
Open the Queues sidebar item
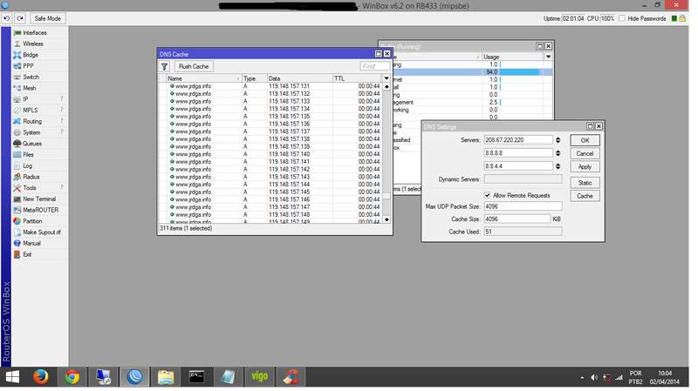coord(32,144)
